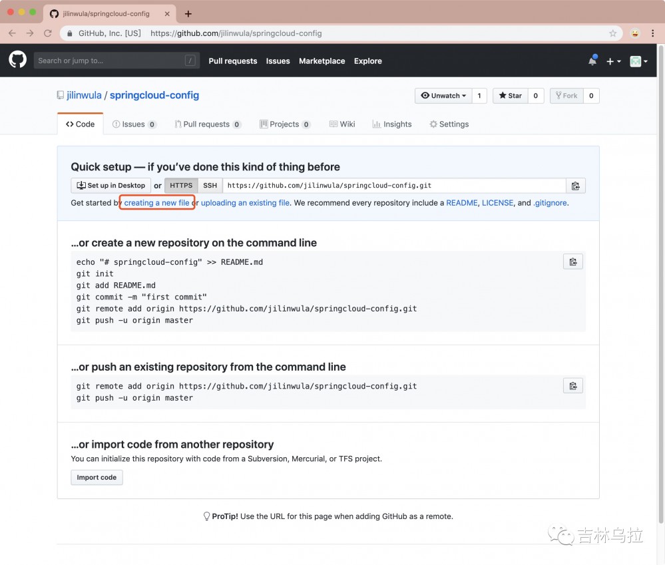Open the user avatar menu
Viewport: 665px width, 565px height.
coord(638,61)
